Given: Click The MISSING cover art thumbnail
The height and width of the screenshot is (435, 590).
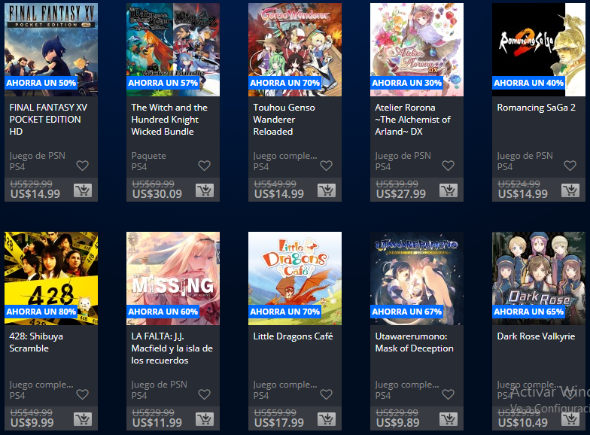Looking at the screenshot, I should tap(173, 278).
